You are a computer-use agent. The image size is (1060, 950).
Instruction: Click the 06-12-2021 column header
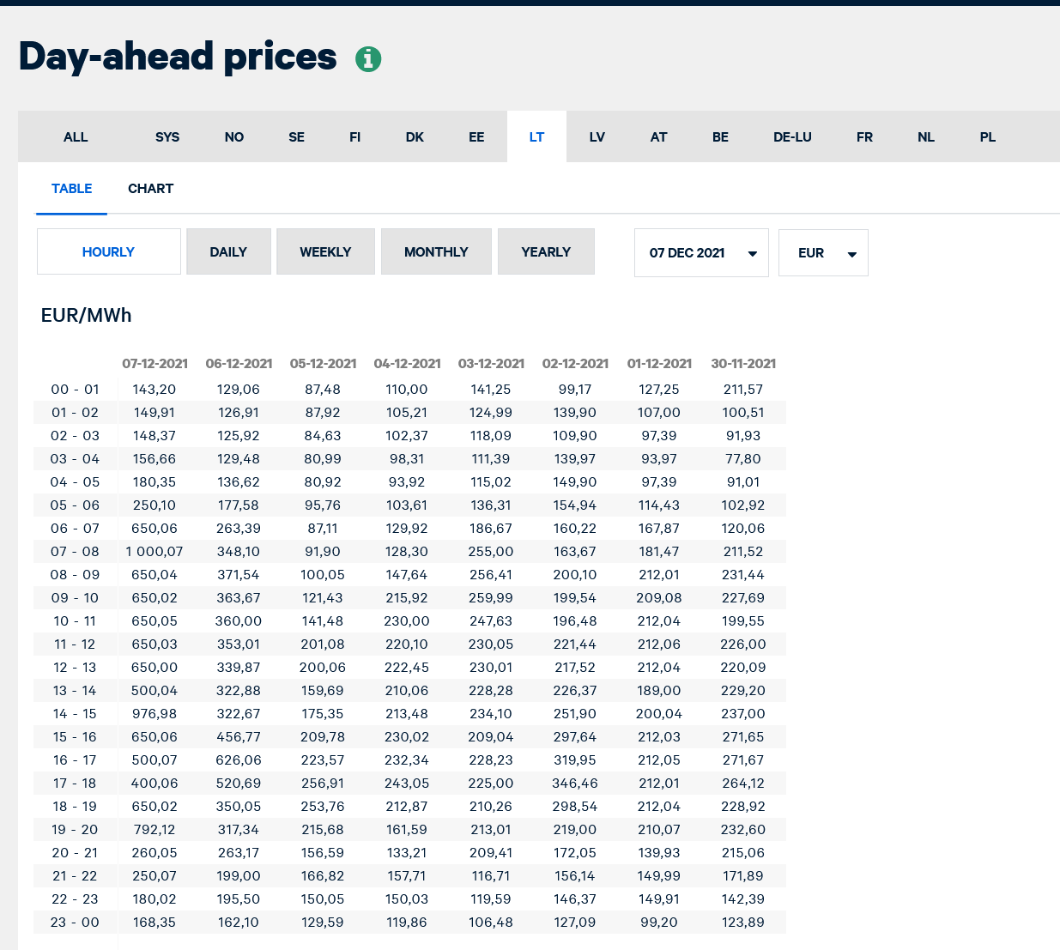(x=239, y=364)
